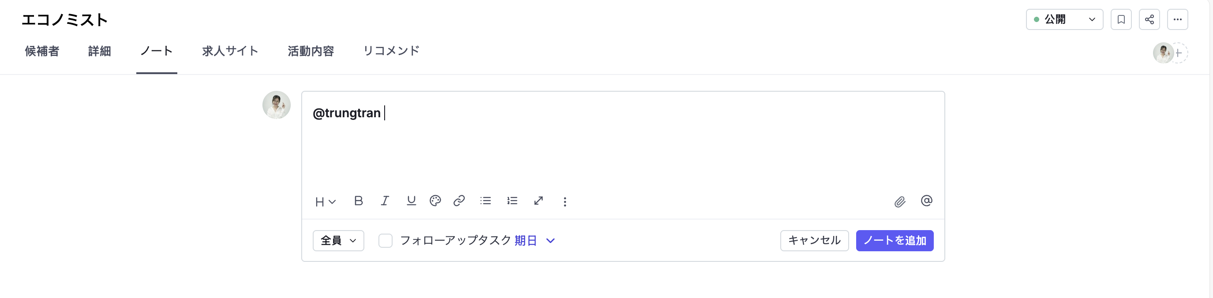Switch to the 候補者 tab

tap(42, 51)
